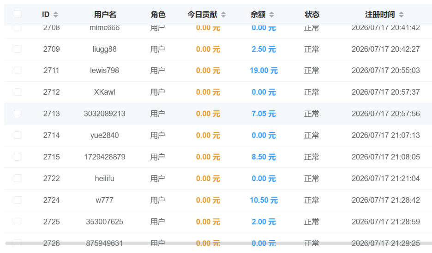This screenshot has height=253, width=432.
Task: Check the row for user 353007625
Action: (18, 222)
